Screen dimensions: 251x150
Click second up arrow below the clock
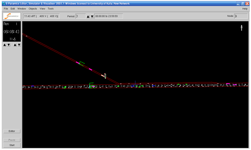(15, 45)
